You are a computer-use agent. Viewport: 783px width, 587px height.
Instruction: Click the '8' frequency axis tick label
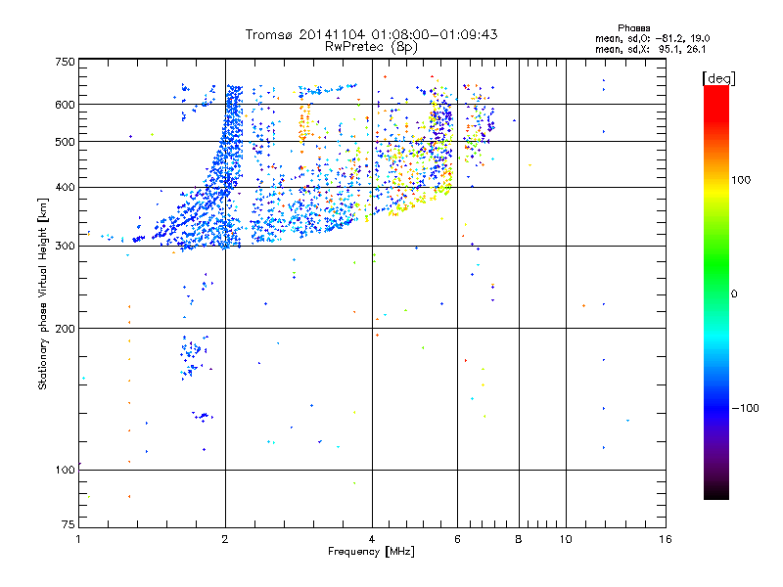519,539
